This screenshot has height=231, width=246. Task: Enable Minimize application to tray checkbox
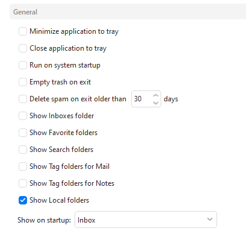point(23,31)
